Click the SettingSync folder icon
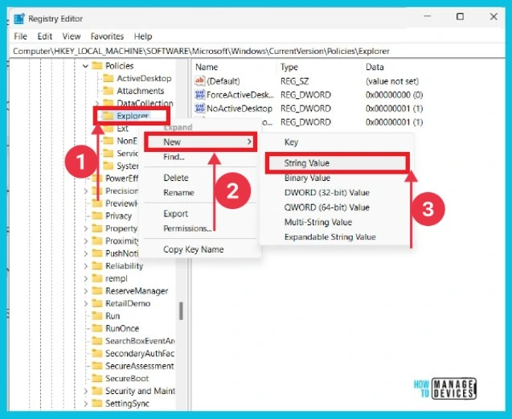 click(97, 403)
